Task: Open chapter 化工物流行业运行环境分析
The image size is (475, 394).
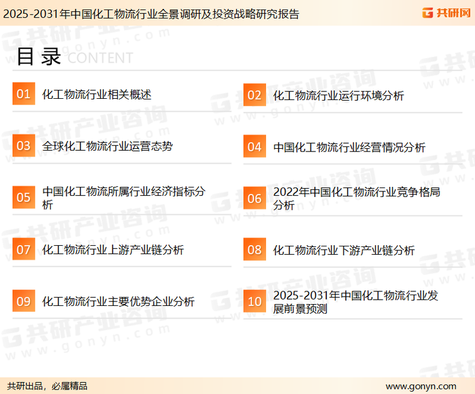Action: [338, 96]
